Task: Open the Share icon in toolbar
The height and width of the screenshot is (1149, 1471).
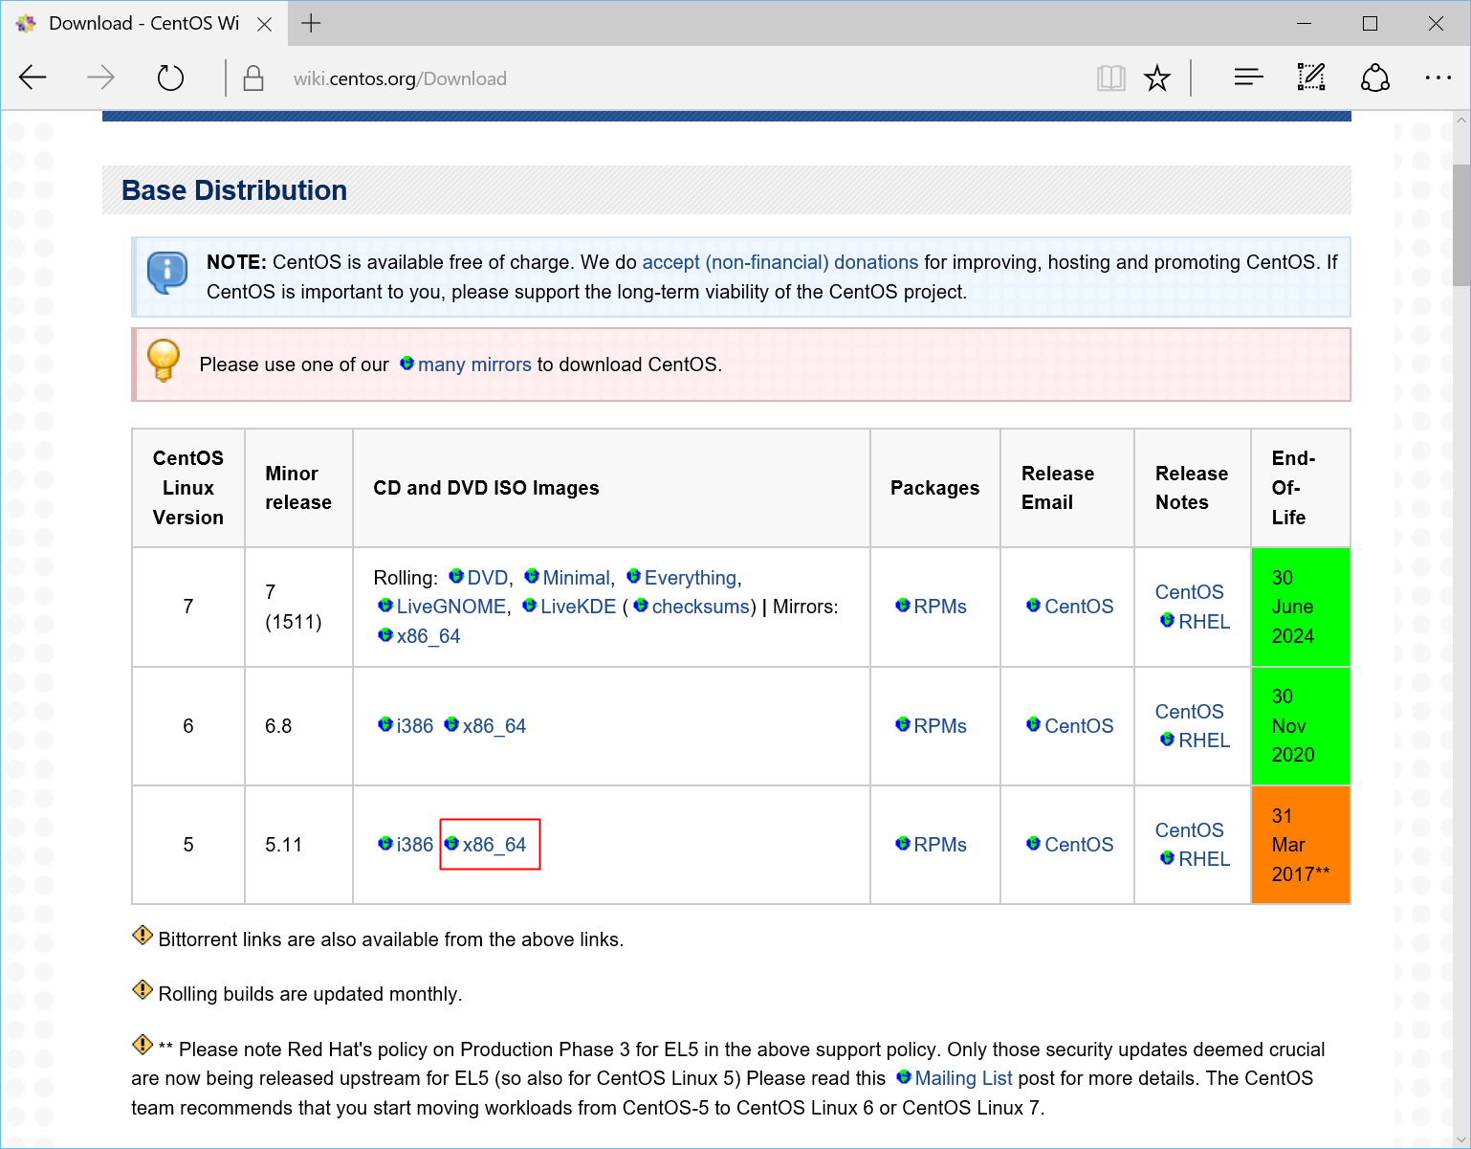Action: click(1375, 77)
